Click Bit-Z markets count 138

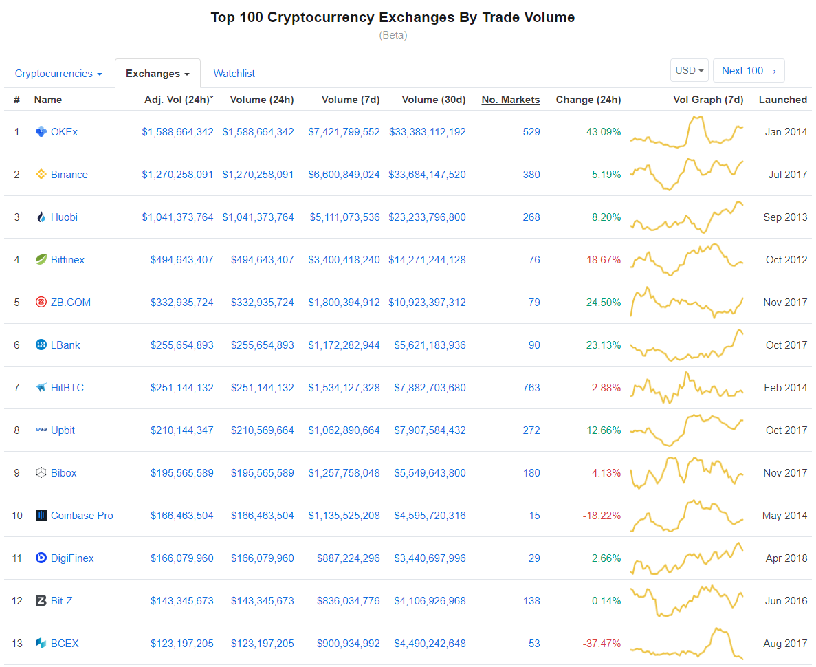click(x=531, y=601)
